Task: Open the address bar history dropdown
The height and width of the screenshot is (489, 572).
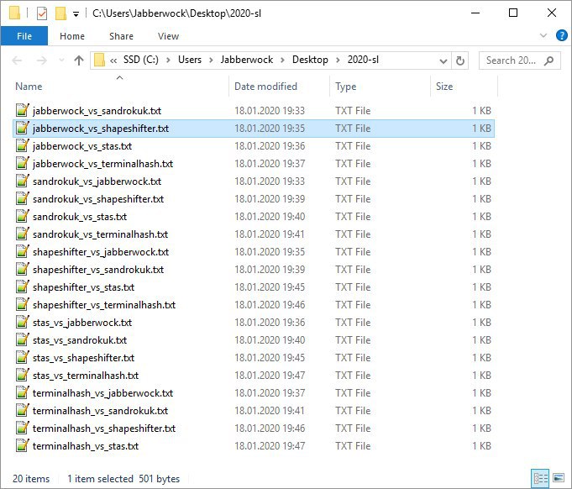Action: point(443,60)
